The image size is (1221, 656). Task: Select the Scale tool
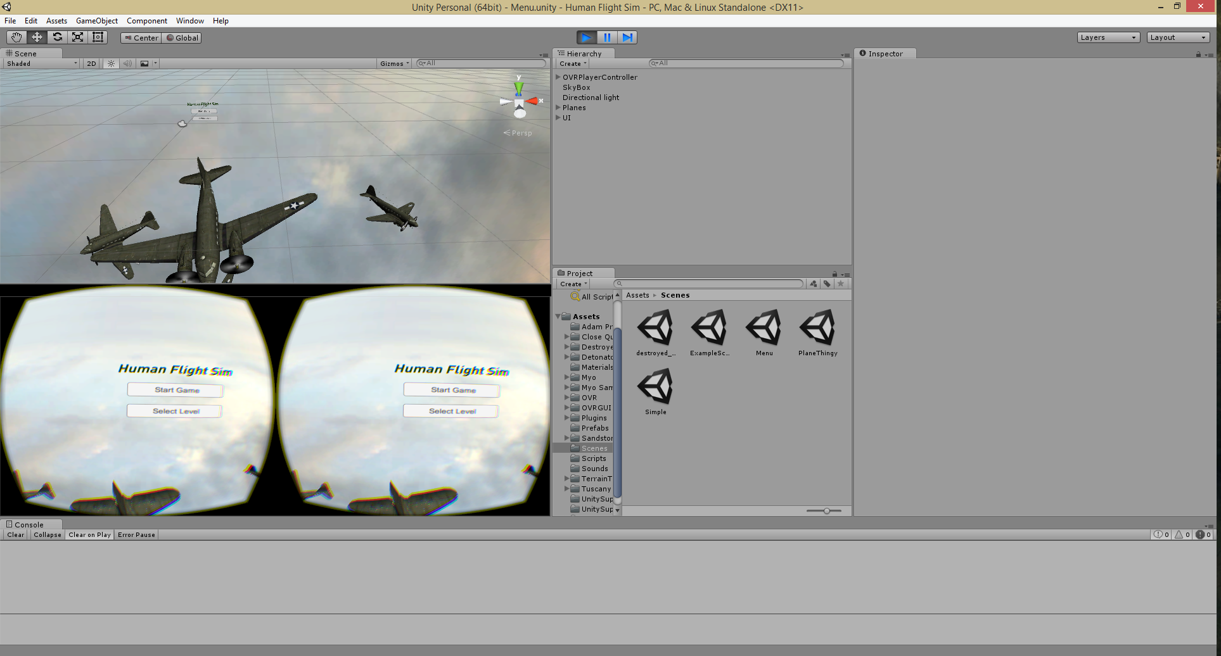[x=77, y=37]
